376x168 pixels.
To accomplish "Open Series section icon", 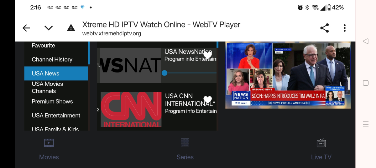I will (x=185, y=142).
